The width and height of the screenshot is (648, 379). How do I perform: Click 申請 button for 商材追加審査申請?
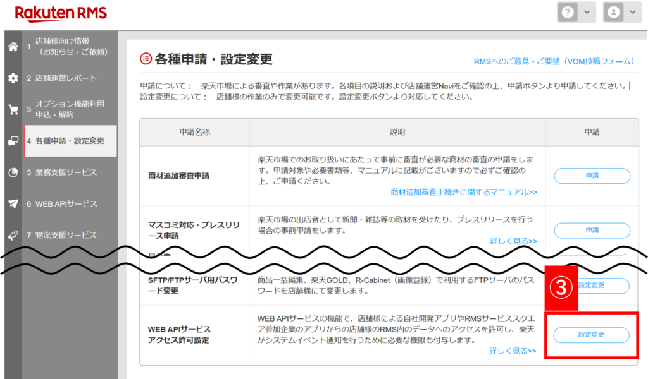point(592,176)
